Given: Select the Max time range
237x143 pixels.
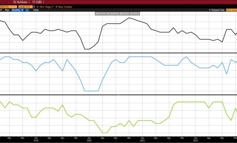Looking at the screenshot, I should click(x=7, y=10).
